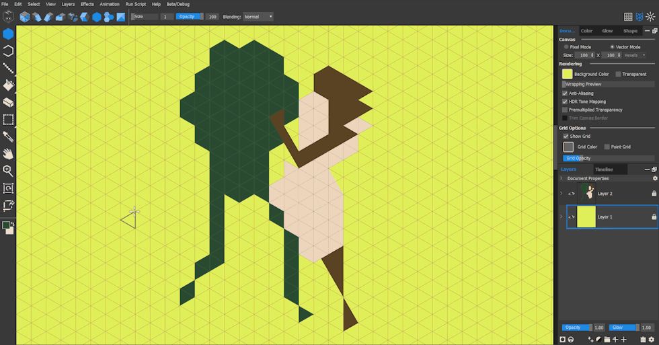
Task: Expand the Layer 2 entry
Action: (561, 194)
